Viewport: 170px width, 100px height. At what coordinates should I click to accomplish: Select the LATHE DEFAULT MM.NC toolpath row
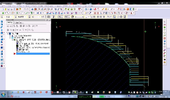(x=34, y=48)
